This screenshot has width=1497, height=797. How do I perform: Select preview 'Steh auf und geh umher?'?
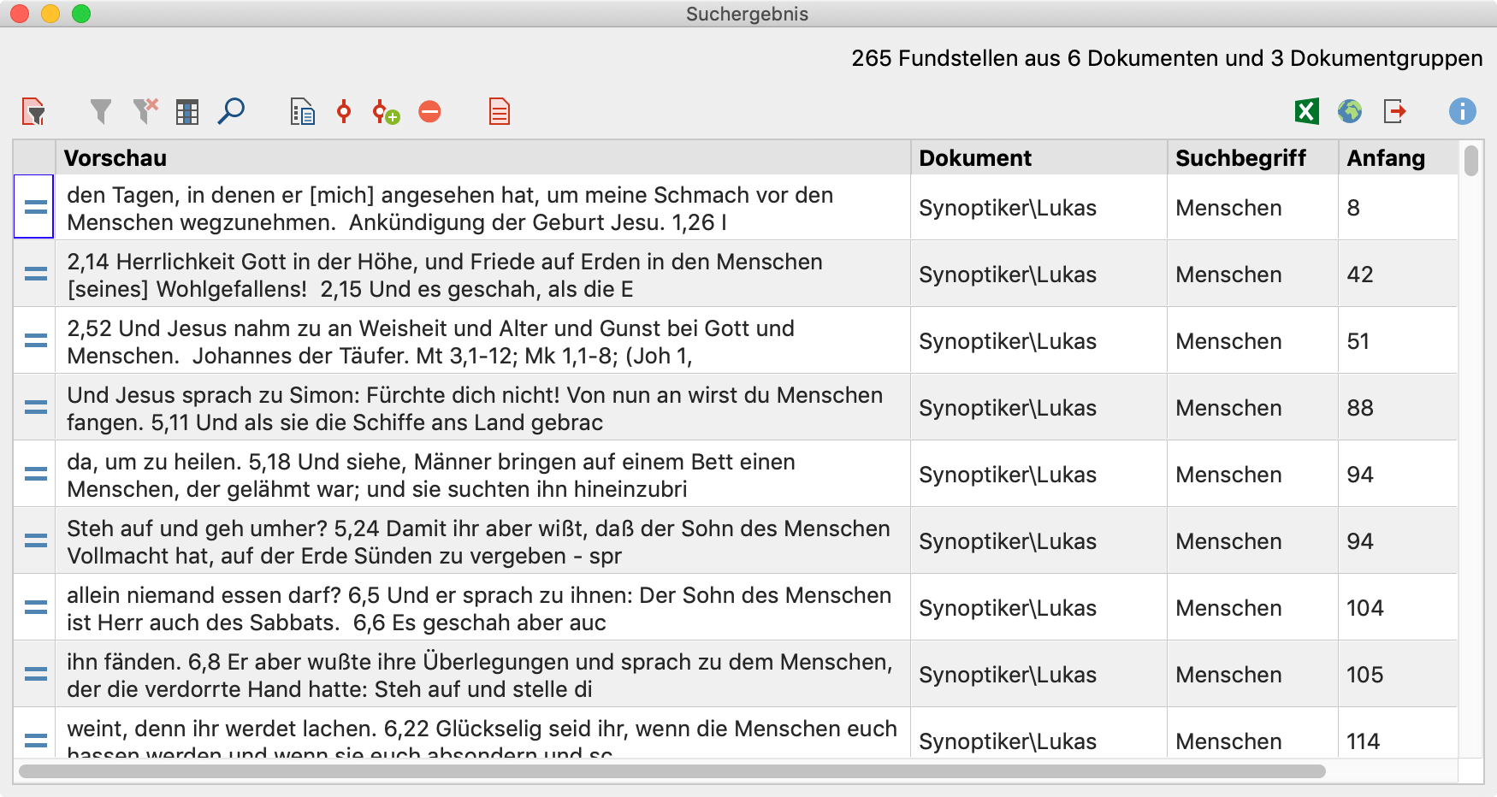pyautogui.click(x=483, y=541)
